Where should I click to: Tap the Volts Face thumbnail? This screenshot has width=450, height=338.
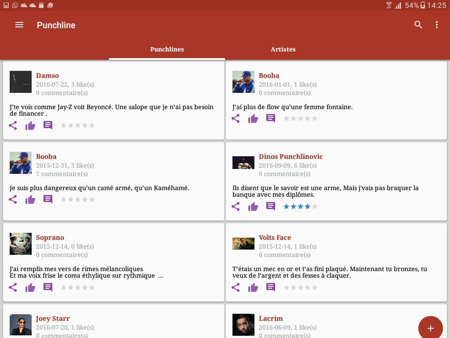(243, 244)
